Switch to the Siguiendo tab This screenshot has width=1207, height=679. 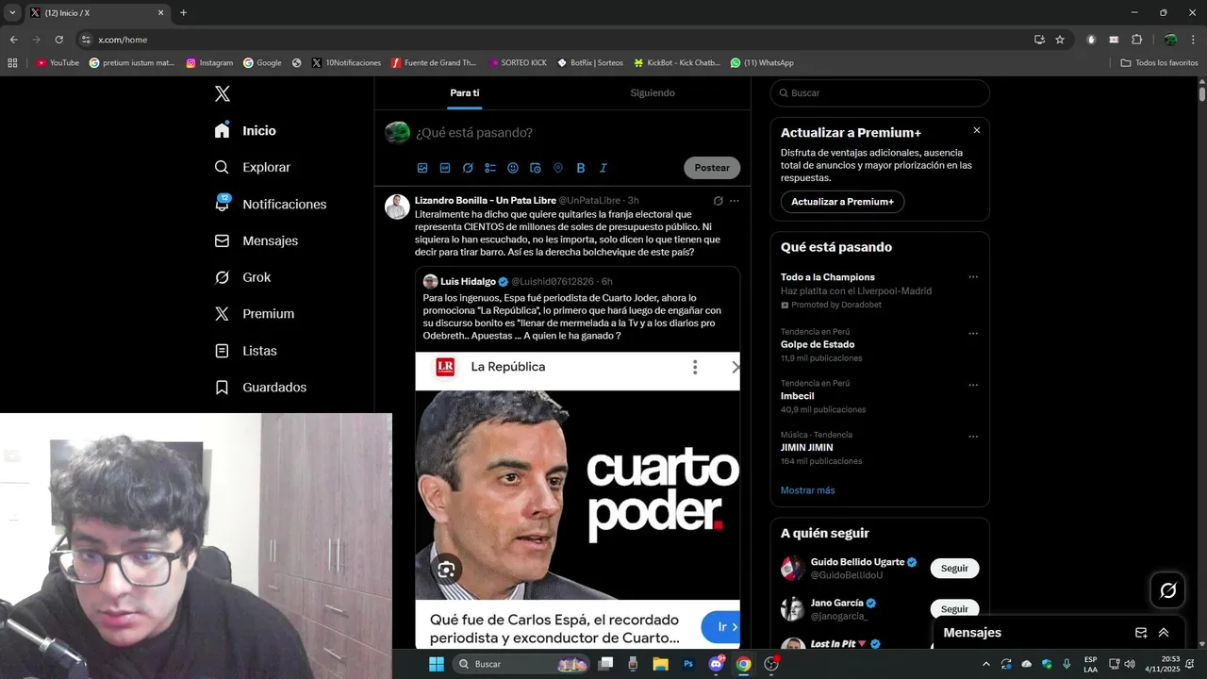[653, 92]
